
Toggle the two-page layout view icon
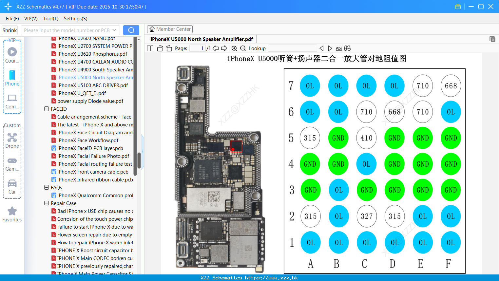click(150, 48)
